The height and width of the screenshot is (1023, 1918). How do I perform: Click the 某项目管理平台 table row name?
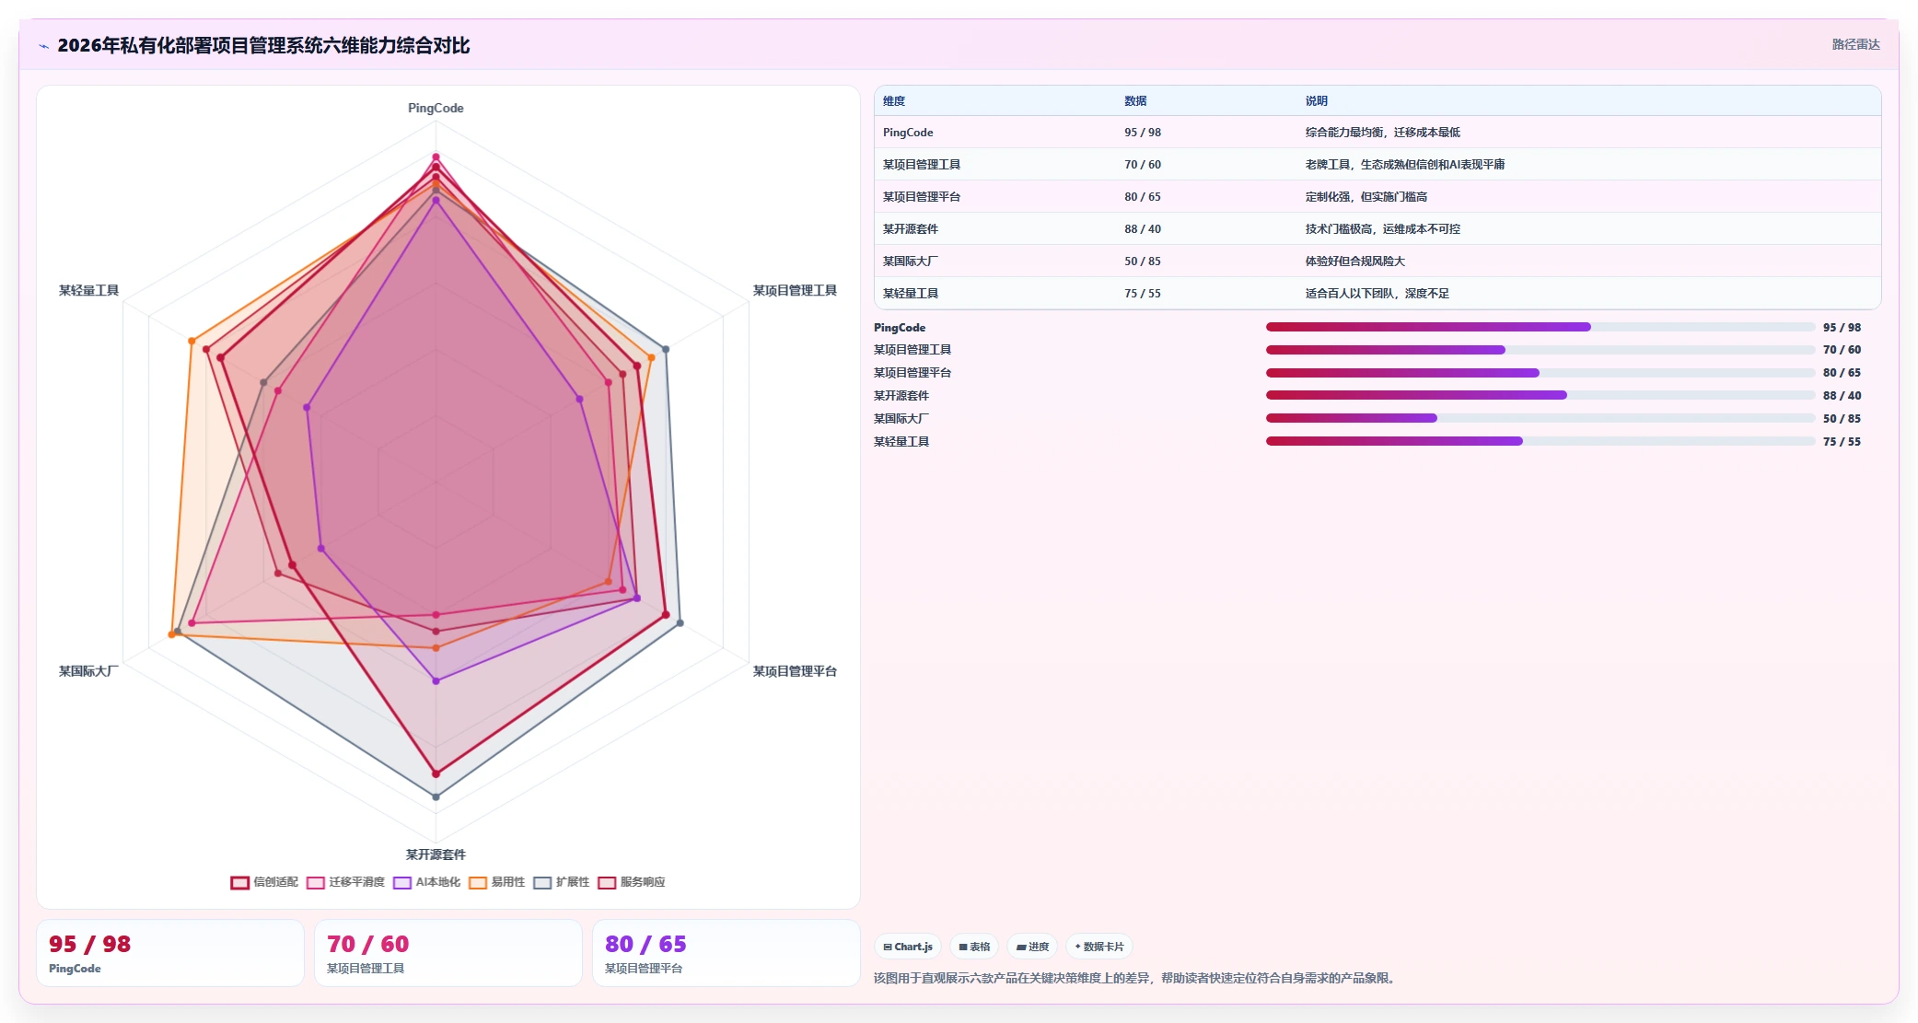922,197
